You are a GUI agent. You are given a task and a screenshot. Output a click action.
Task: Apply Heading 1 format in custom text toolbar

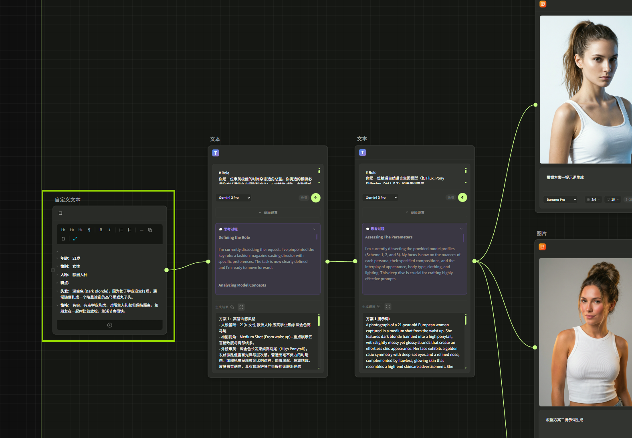[63, 230]
